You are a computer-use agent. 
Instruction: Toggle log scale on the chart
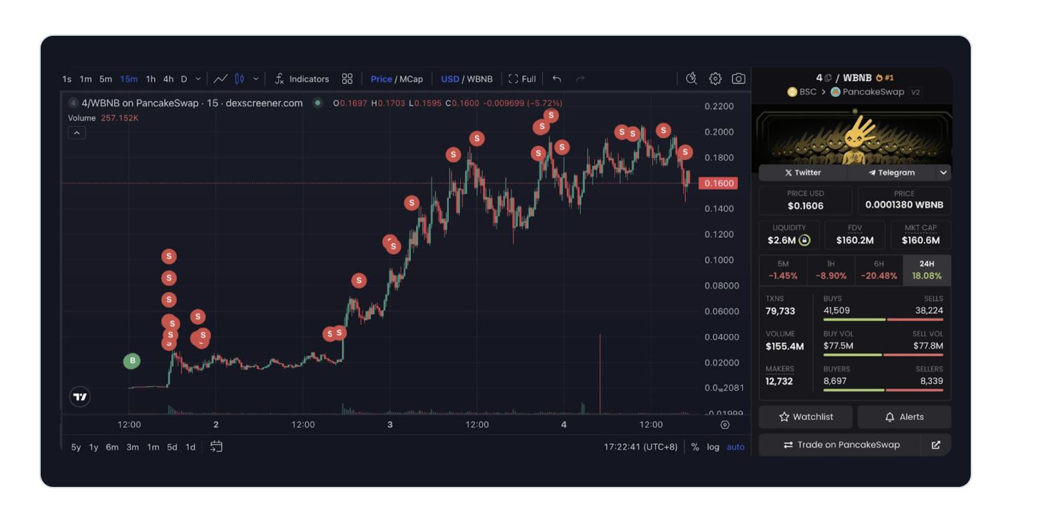(713, 447)
